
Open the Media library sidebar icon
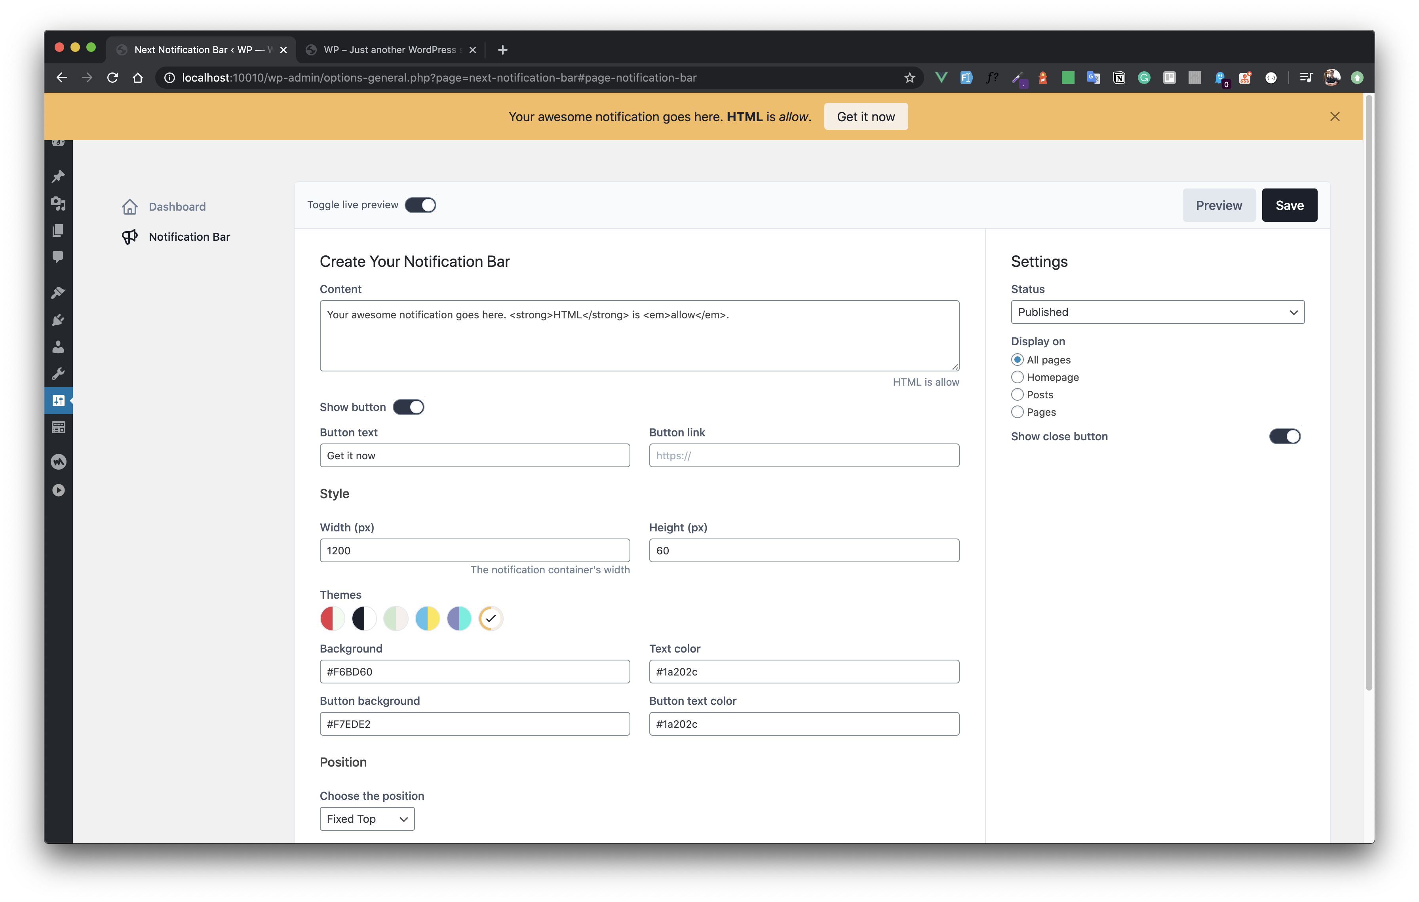pos(58,203)
